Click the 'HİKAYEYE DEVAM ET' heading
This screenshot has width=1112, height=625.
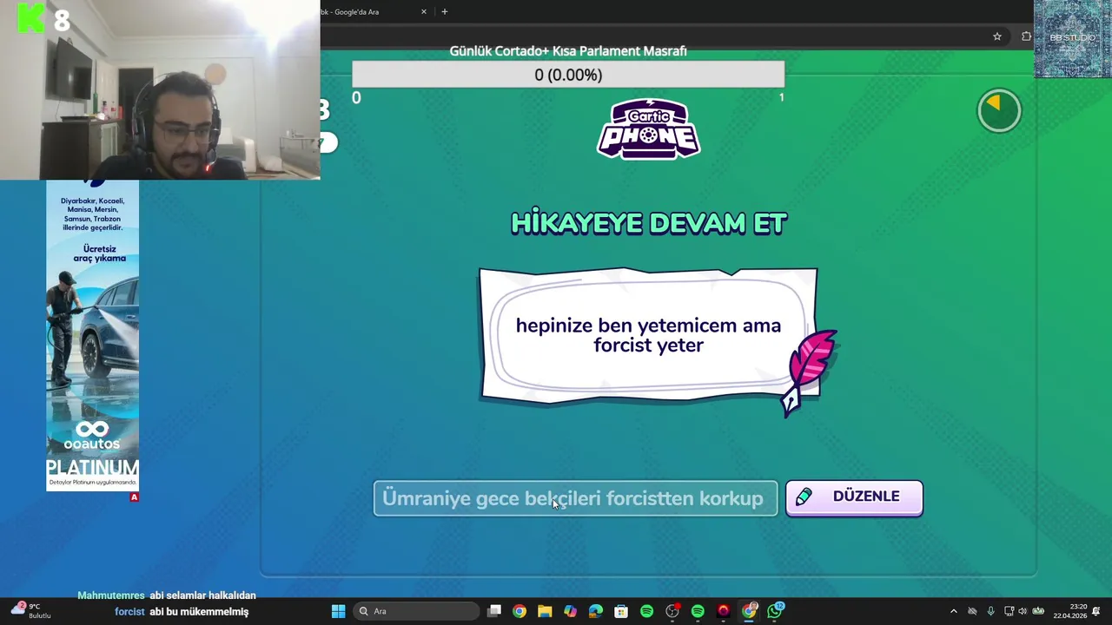[x=648, y=223]
